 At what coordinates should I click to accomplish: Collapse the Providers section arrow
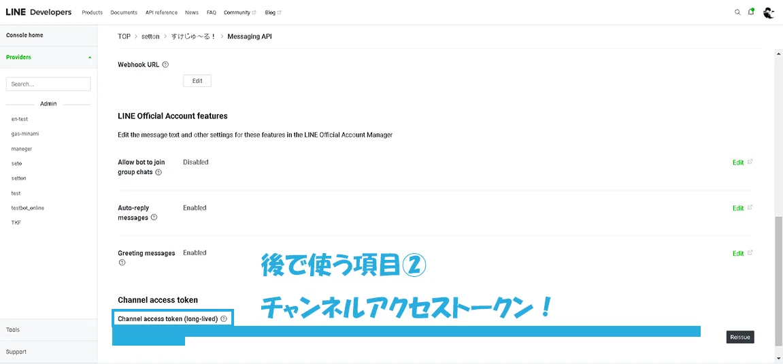(90, 57)
